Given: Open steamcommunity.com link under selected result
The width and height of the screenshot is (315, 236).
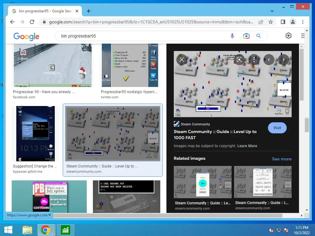Looking at the screenshot, I should click(x=84, y=171).
